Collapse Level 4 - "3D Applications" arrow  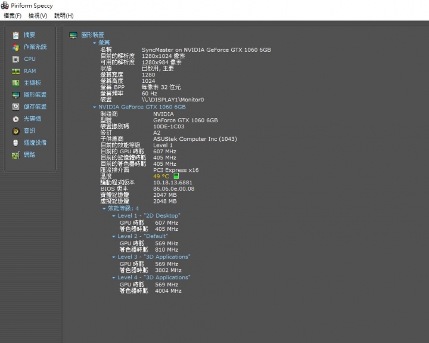tap(114, 277)
